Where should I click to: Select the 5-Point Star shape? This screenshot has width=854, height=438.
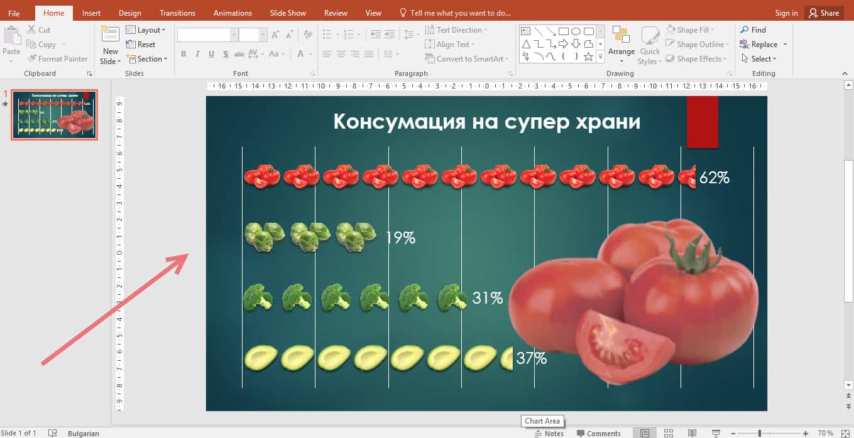pyautogui.click(x=588, y=56)
